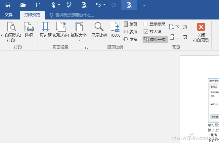Image resolution: width=219 pixels, height=143 pixels.
Task: Go to 上一页 previous page
Action: [x=178, y=37]
